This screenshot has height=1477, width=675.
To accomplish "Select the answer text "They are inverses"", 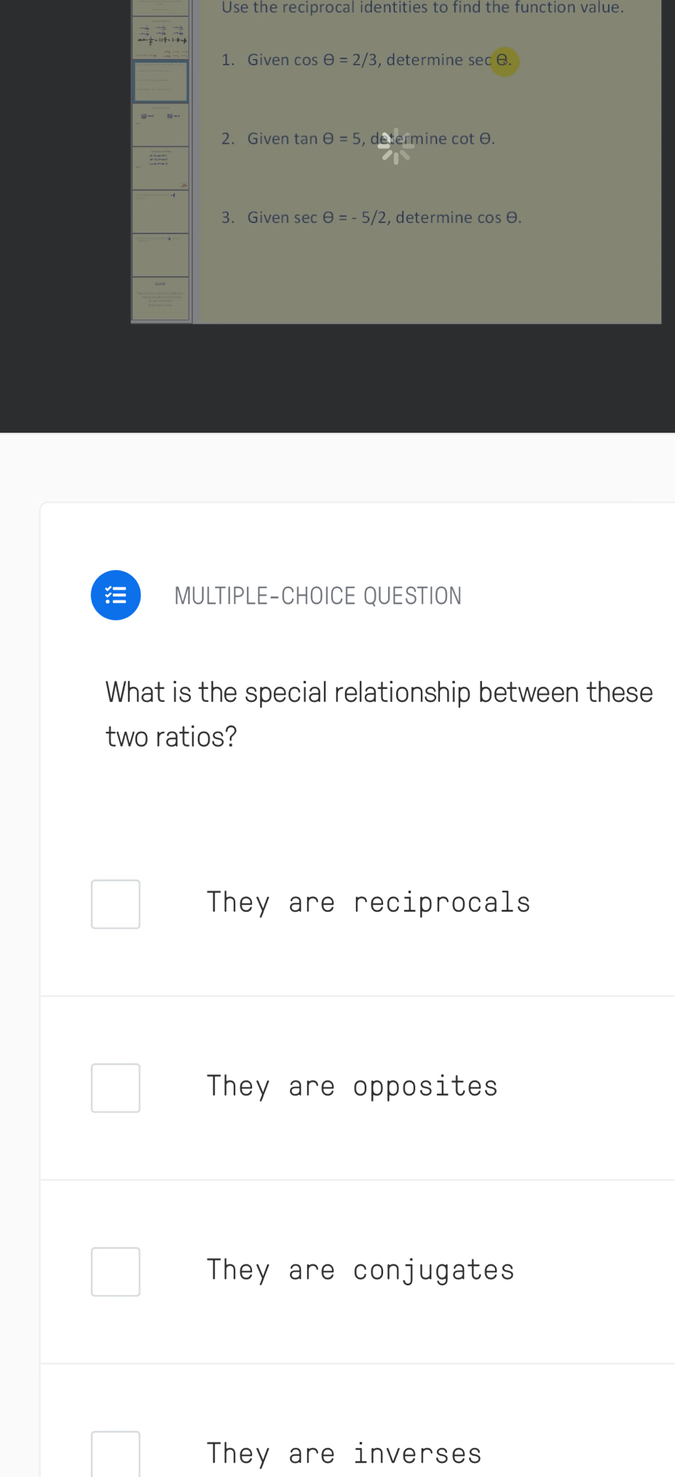I will pos(344,1454).
